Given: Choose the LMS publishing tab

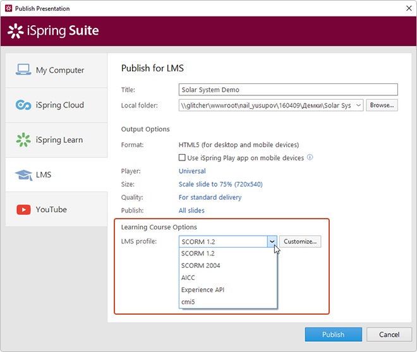Looking at the screenshot, I should point(56,175).
